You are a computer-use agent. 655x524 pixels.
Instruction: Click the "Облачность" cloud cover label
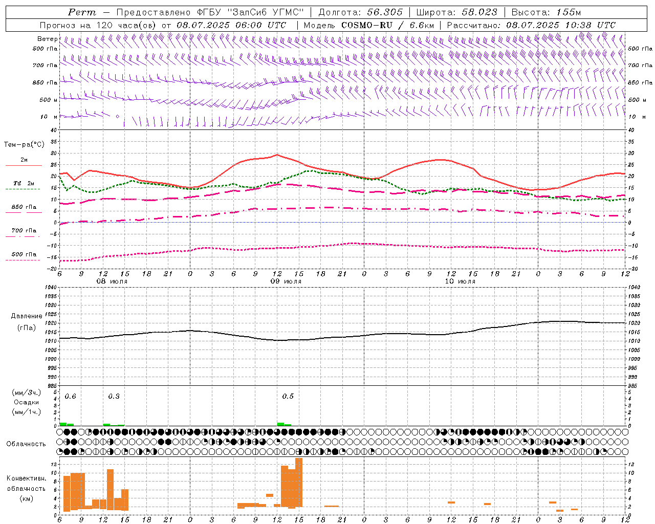tap(26, 444)
